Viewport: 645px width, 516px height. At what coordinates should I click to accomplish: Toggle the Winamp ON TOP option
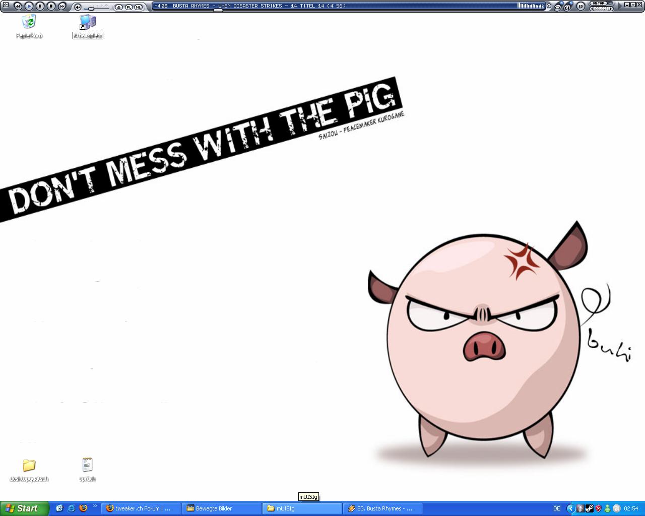click(x=599, y=4)
